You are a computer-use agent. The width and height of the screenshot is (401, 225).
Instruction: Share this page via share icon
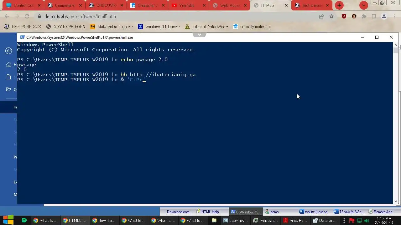[321, 17]
